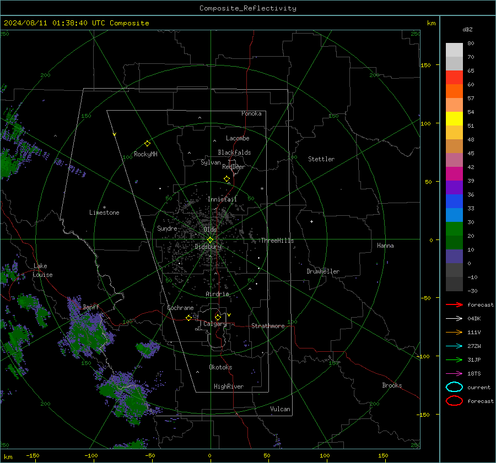Screen dimensions: 496x463
Task: Click the white 04DK arrow legend icon
Action: pyautogui.click(x=454, y=319)
